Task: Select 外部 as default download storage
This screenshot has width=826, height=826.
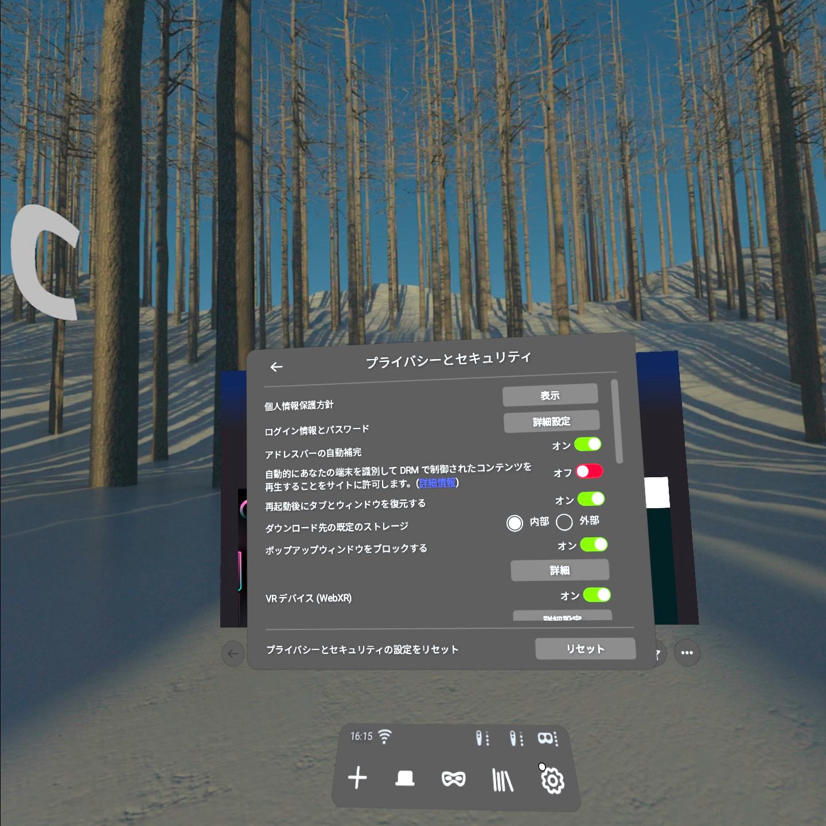Action: click(x=564, y=522)
